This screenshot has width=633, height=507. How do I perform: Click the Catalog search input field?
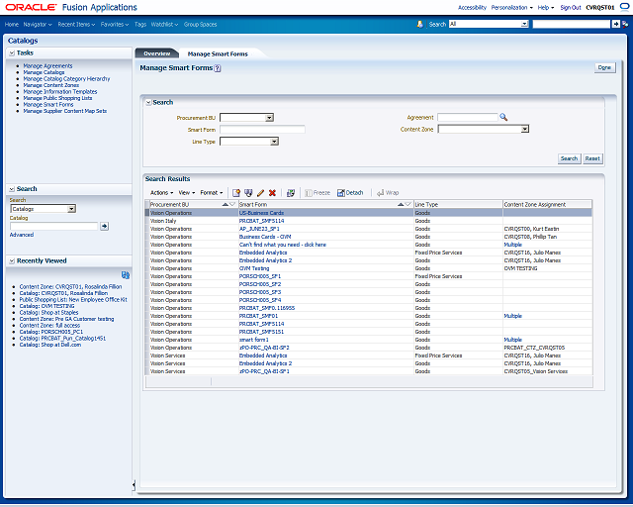tap(54, 226)
